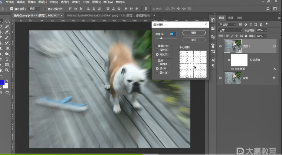Enable the Show Transform Controls checkbox
The image size is (282, 155).
click(x=45, y=8)
